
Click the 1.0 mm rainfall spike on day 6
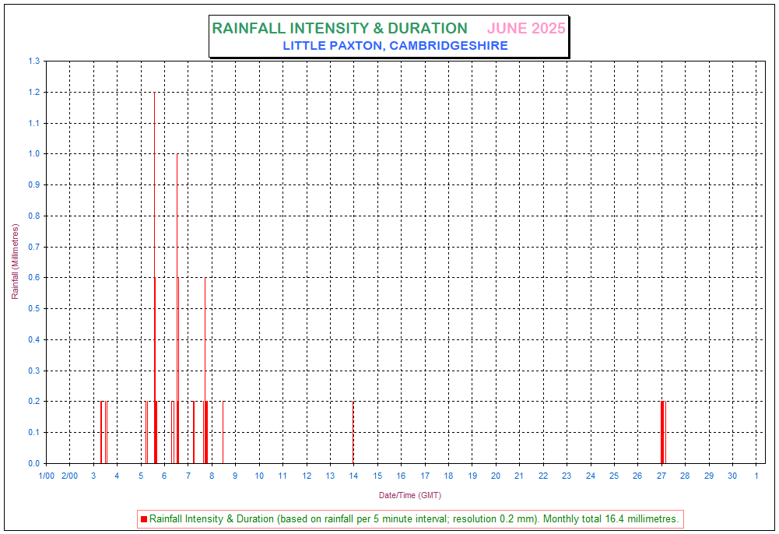click(177, 308)
